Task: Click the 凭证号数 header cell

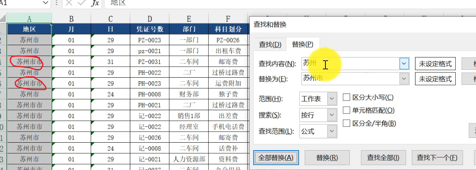Action: tap(150, 29)
